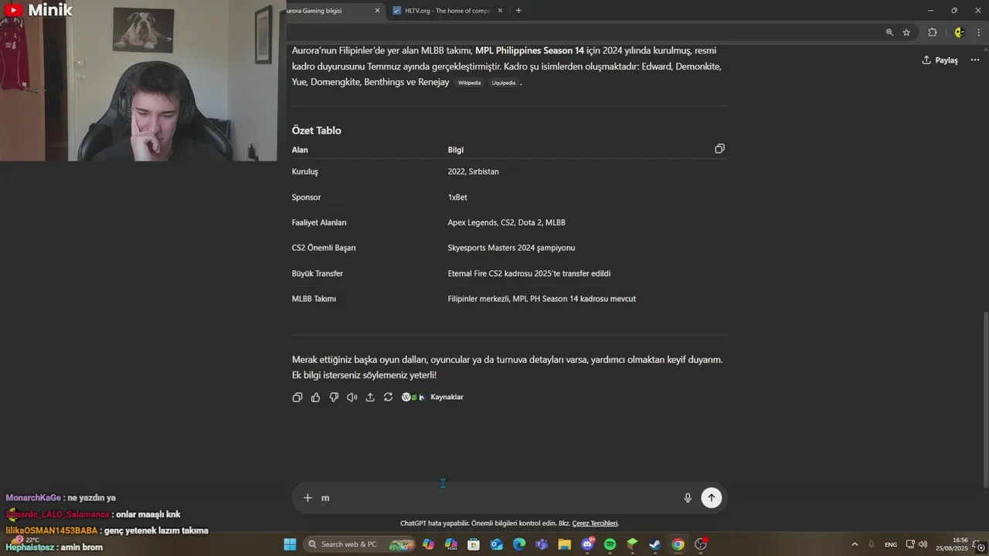Send the message with arrow button
Screen dimensions: 989x556
(712, 498)
